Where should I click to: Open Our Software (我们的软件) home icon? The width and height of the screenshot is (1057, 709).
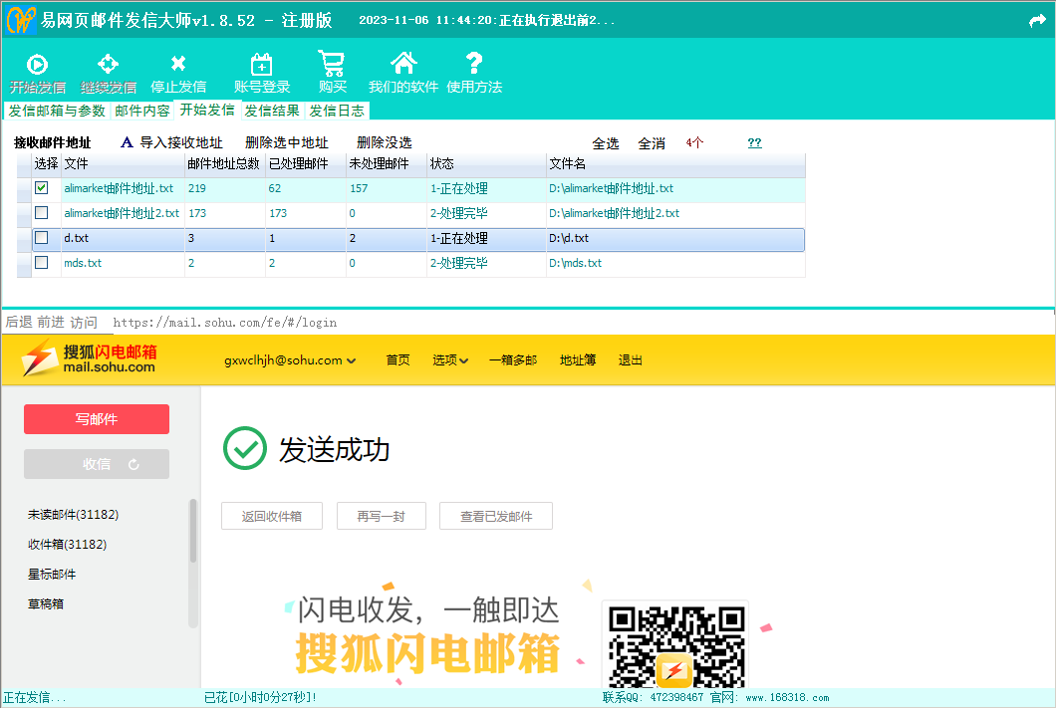(402, 65)
